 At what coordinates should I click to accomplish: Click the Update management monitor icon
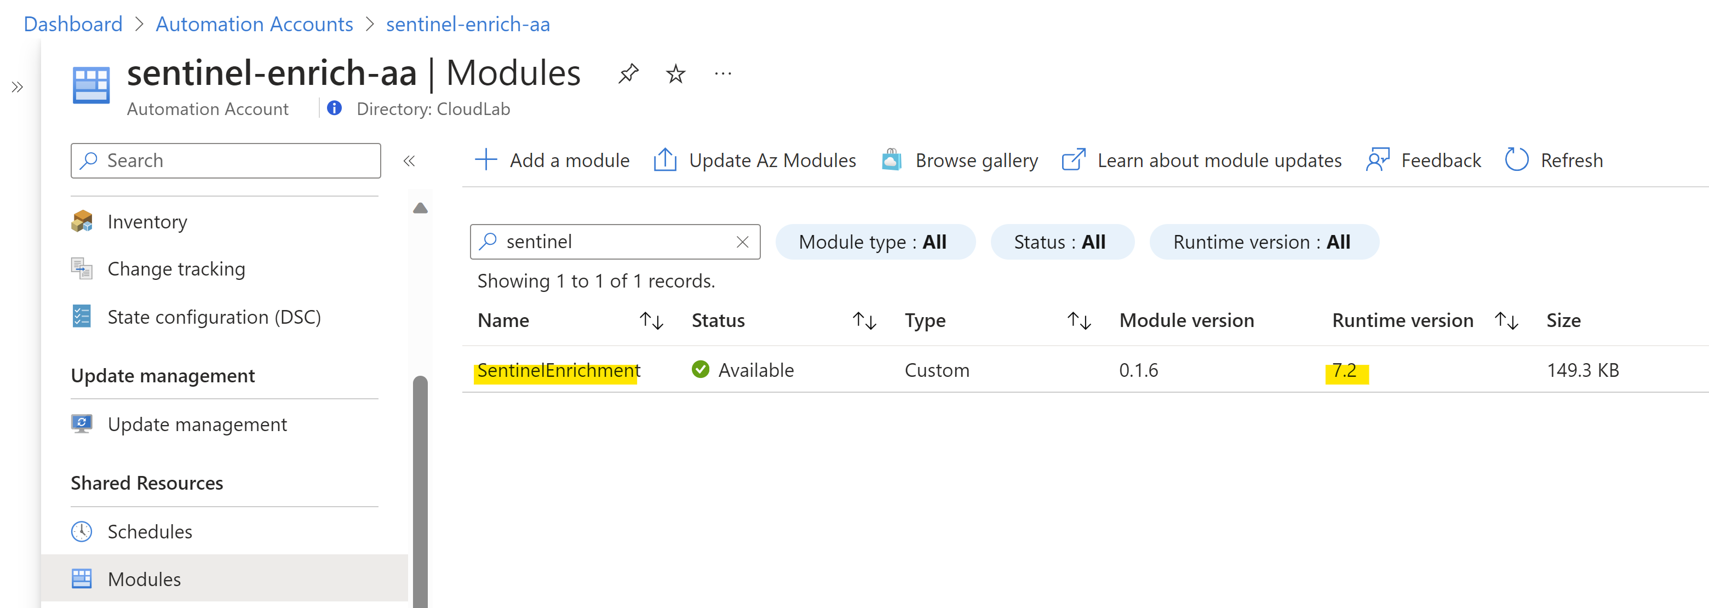[82, 423]
